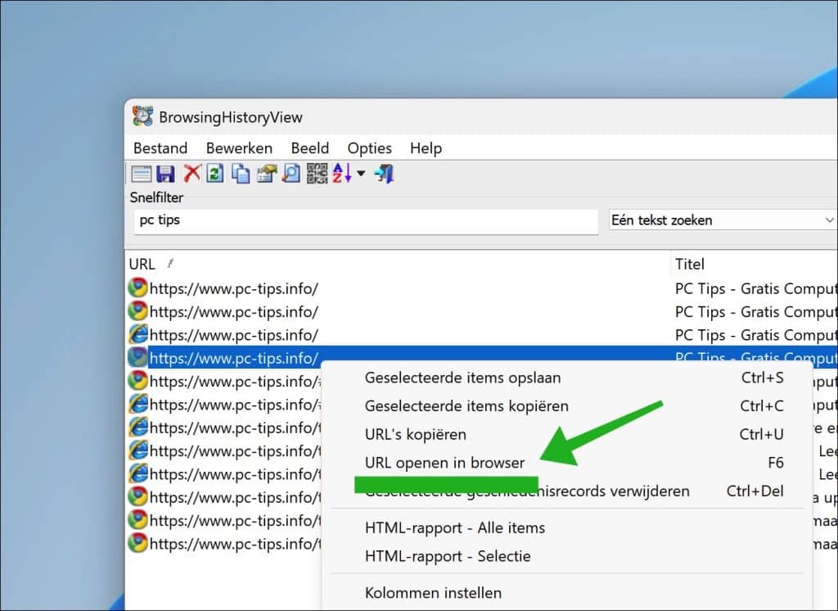Open the Help menu
Viewport: 838px width, 611px height.
pyautogui.click(x=426, y=148)
